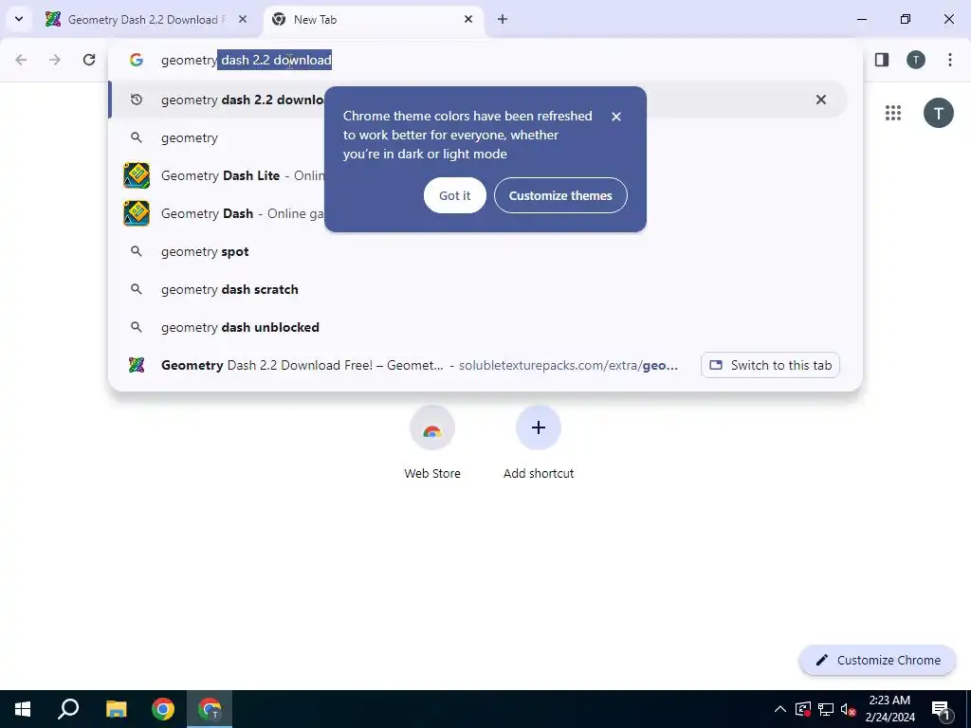Click the Google G icon in address bar
Viewport: 971px width, 728px height.
coord(137,60)
